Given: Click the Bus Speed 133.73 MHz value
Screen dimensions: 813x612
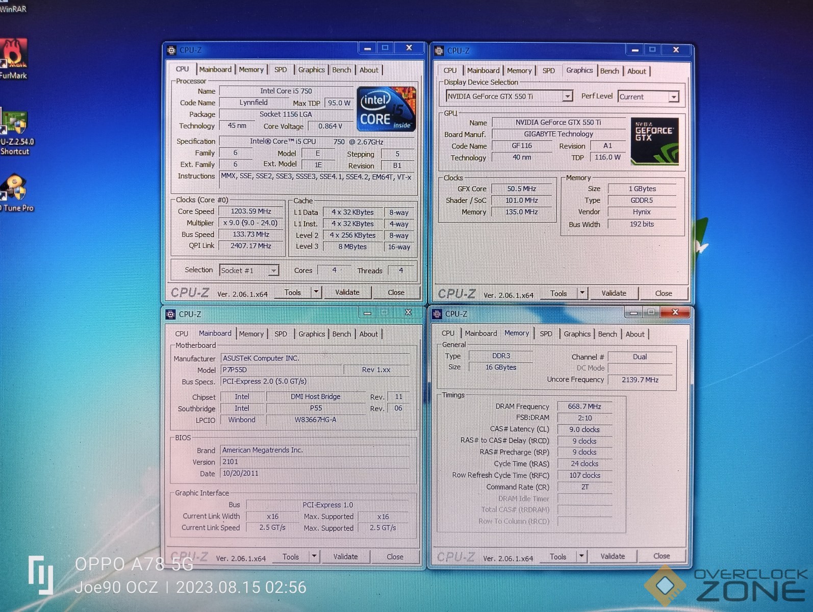Looking at the screenshot, I should [x=250, y=234].
